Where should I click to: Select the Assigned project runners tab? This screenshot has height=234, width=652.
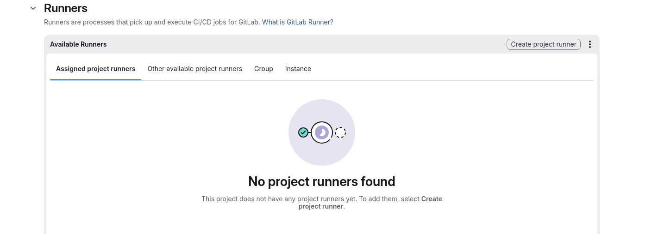(x=96, y=69)
